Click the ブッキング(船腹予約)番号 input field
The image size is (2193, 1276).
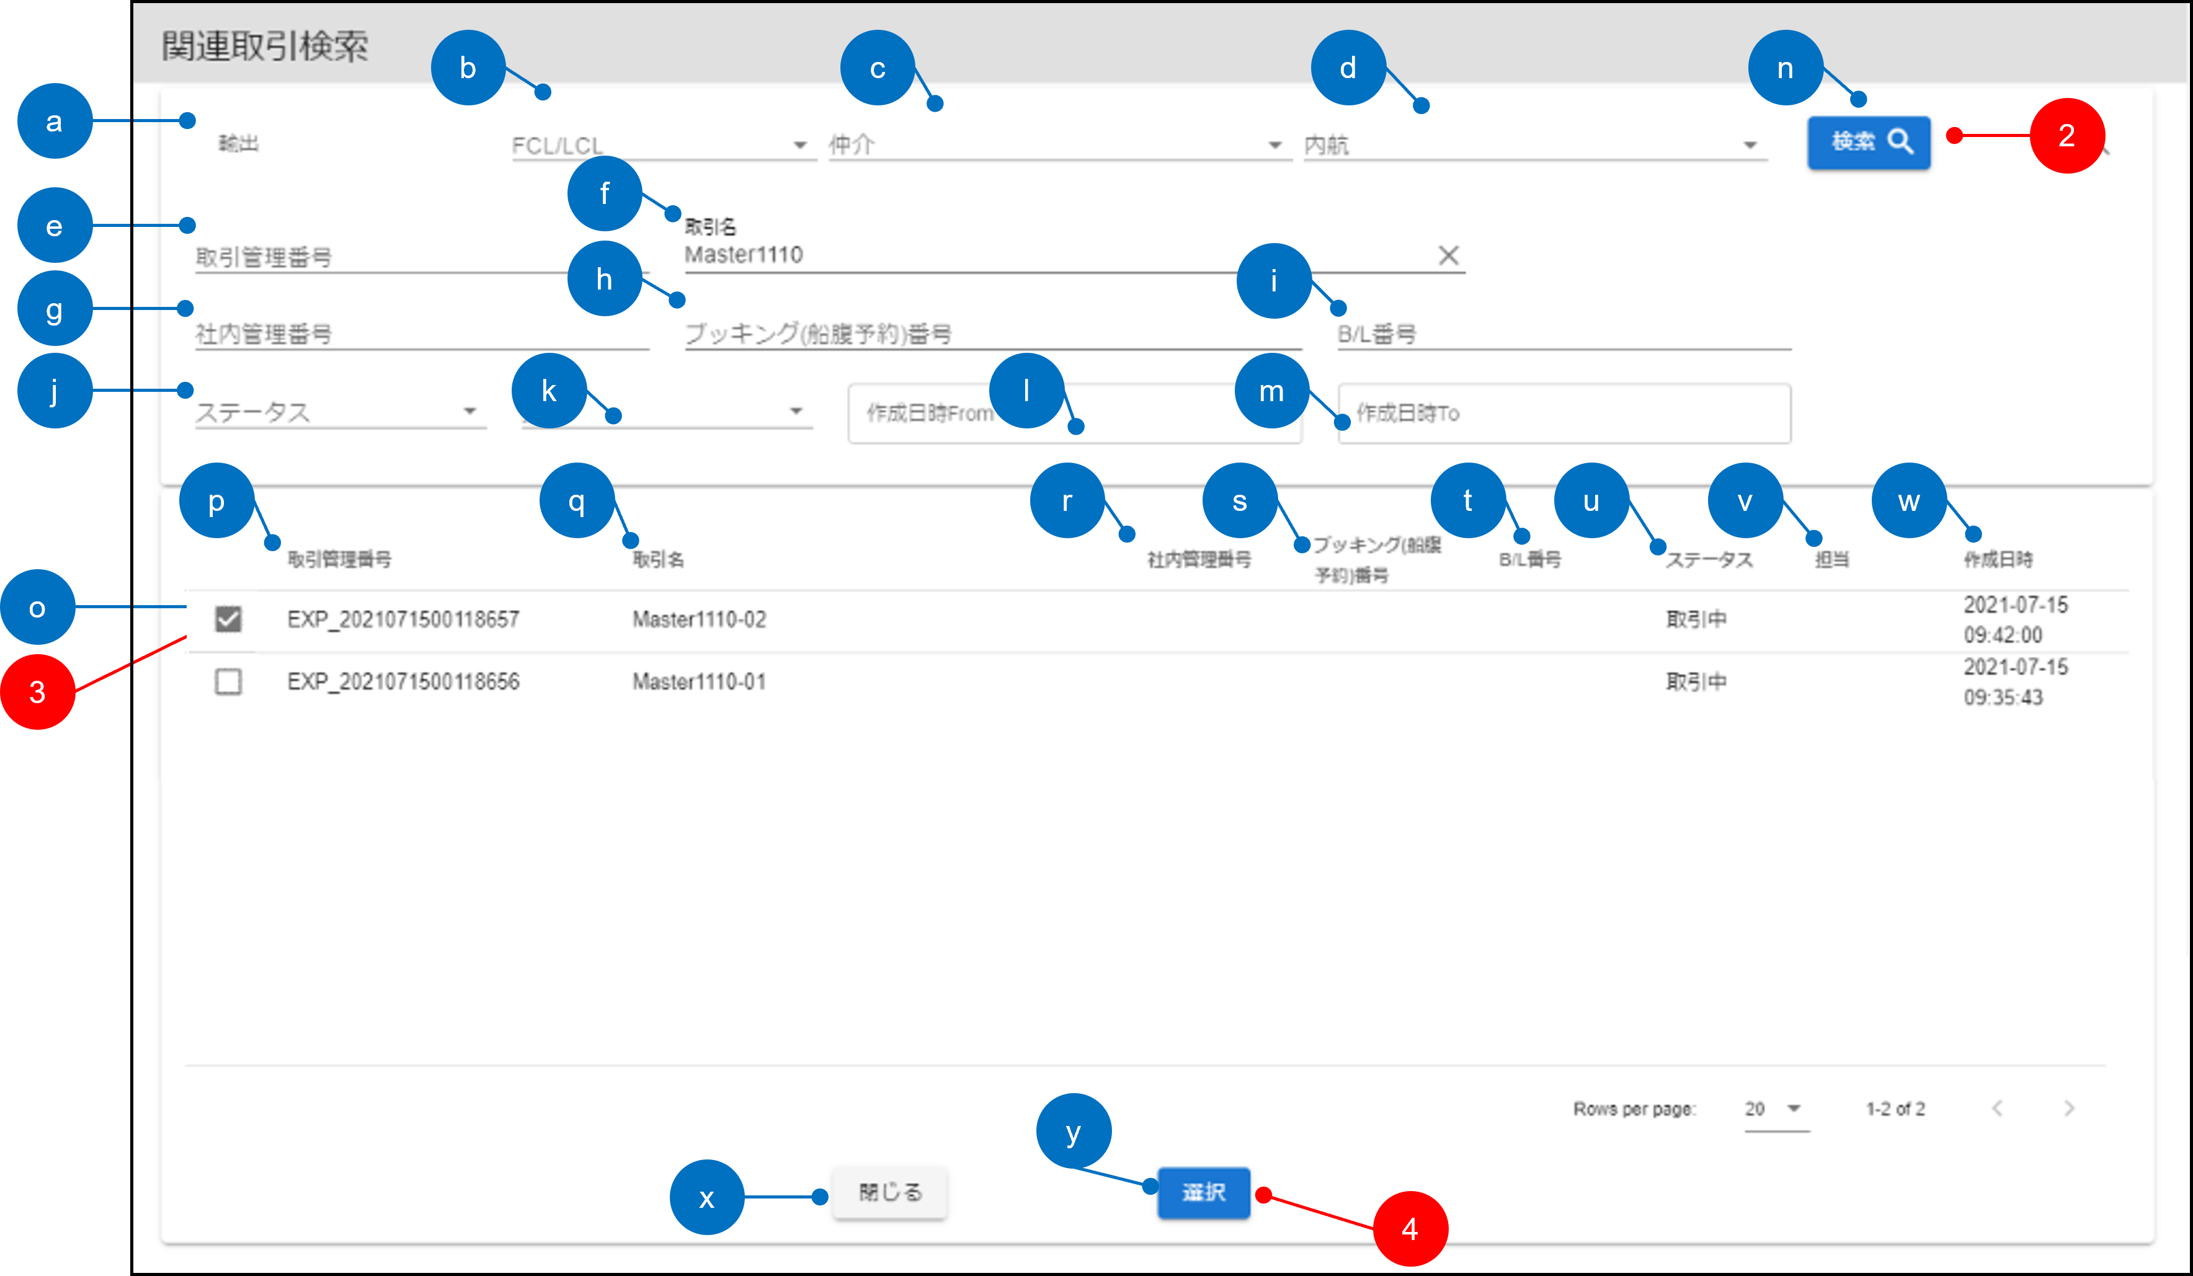tap(992, 334)
